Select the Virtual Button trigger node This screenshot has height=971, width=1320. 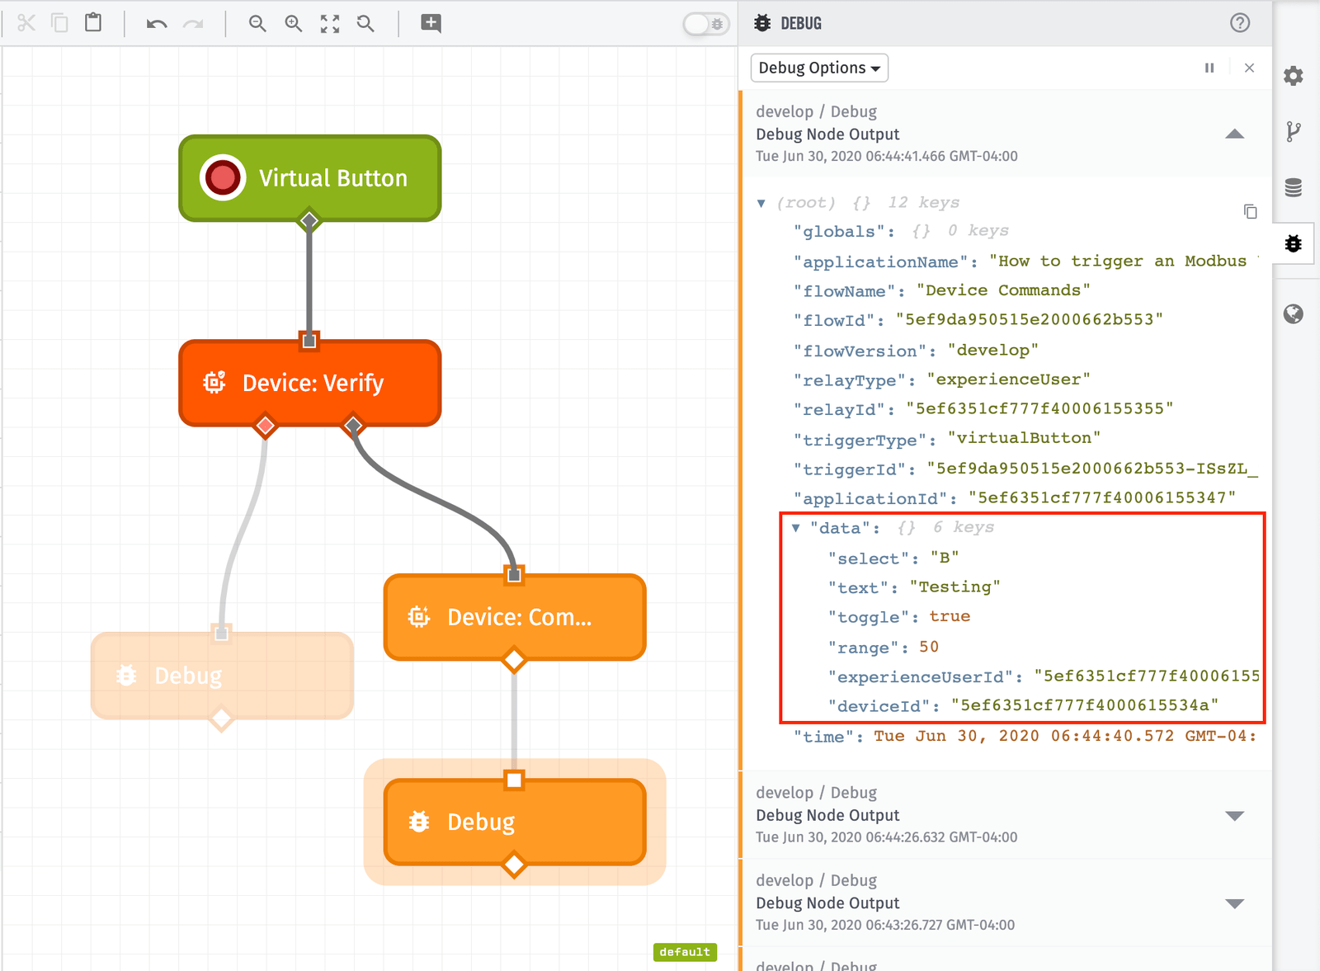click(x=310, y=178)
